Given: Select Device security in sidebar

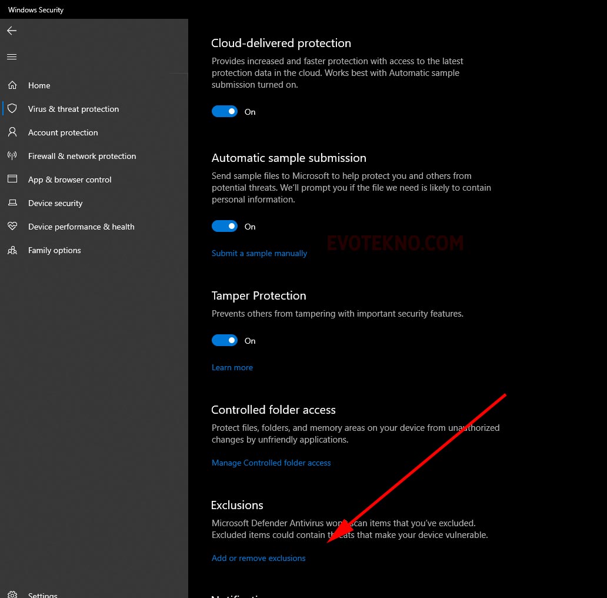Looking at the screenshot, I should pos(55,203).
